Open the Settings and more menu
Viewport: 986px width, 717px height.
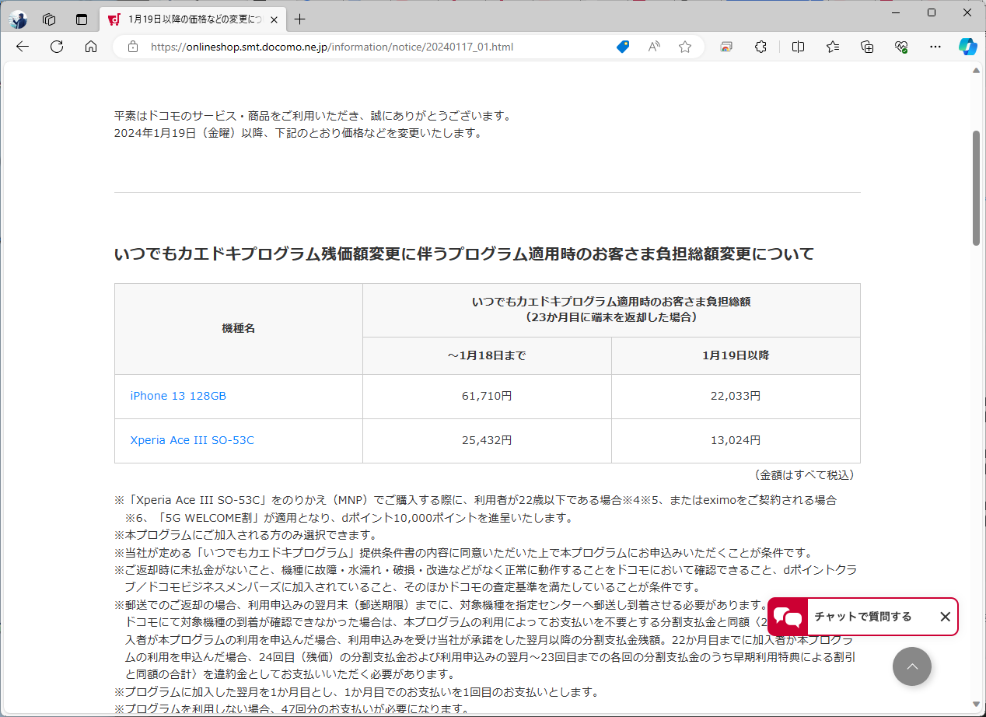[x=935, y=47]
